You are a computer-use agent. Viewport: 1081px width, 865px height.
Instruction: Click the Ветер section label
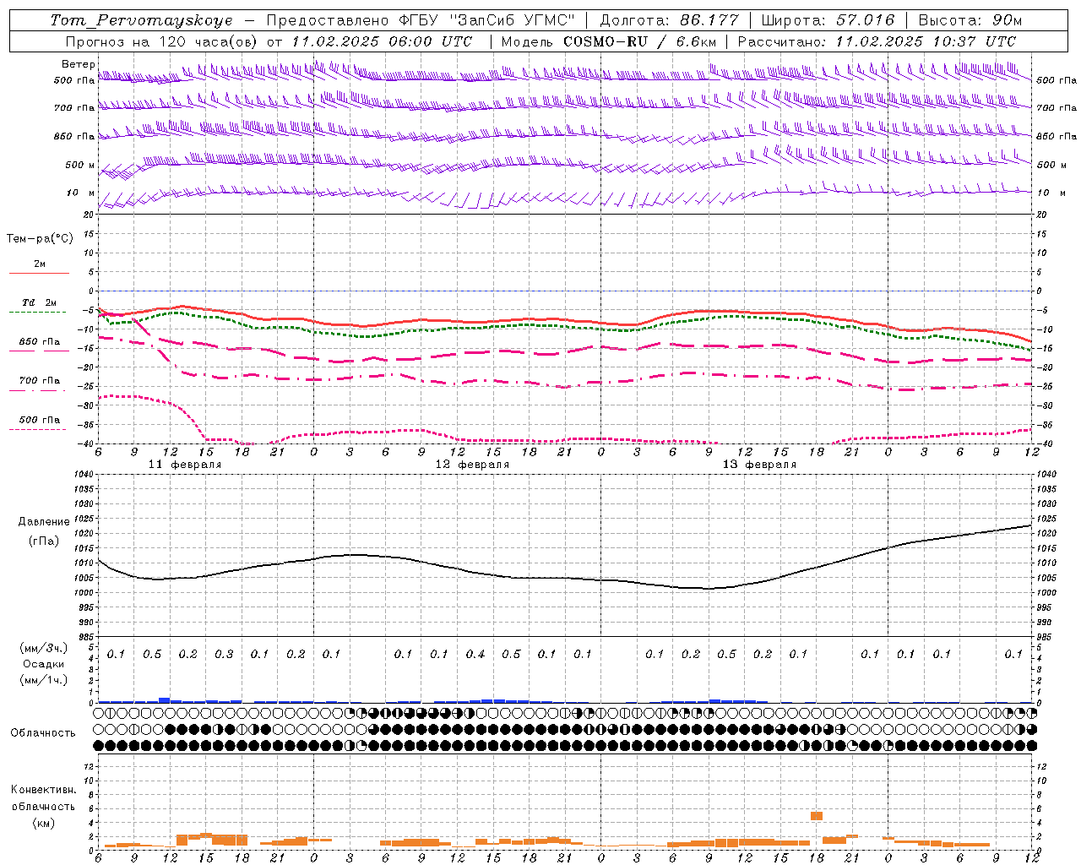pyautogui.click(x=79, y=64)
